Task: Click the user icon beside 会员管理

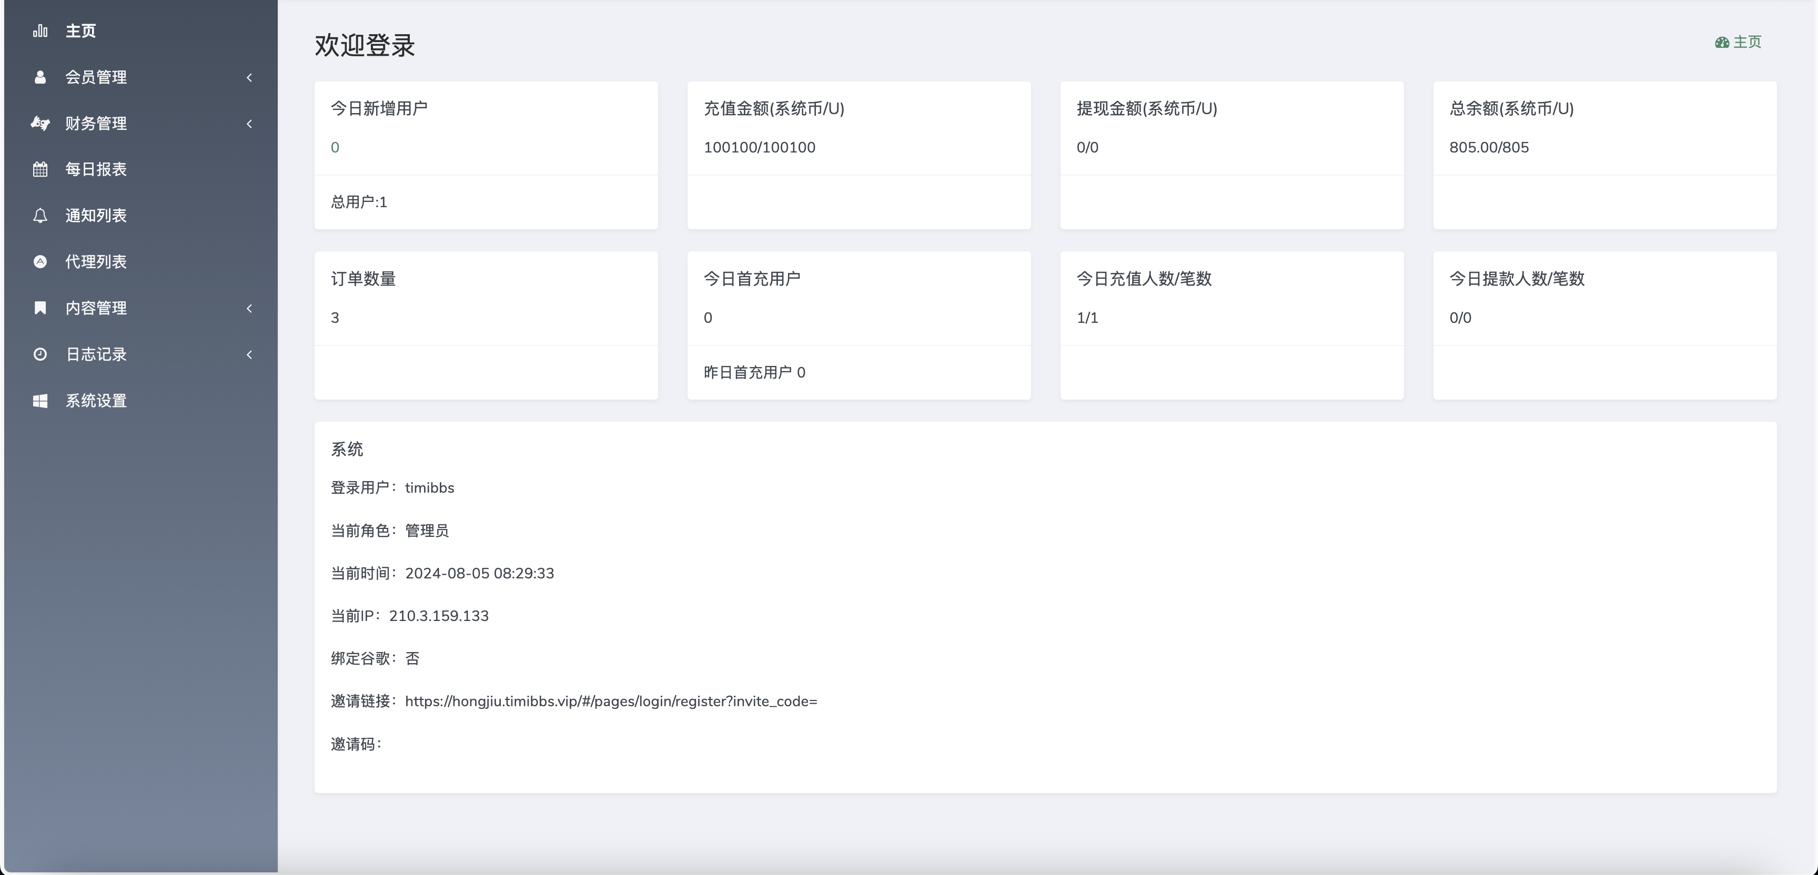Action: click(x=40, y=77)
